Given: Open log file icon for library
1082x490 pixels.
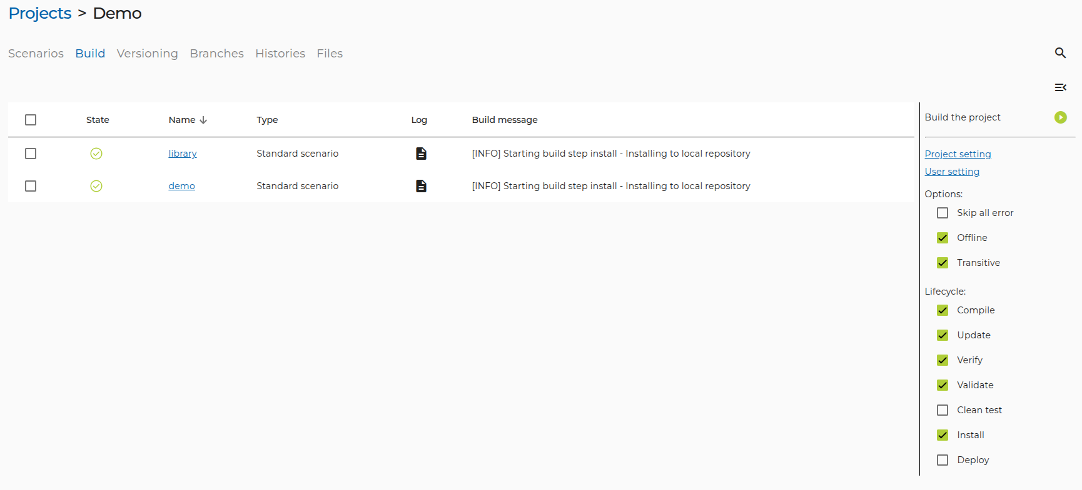Looking at the screenshot, I should click(421, 154).
